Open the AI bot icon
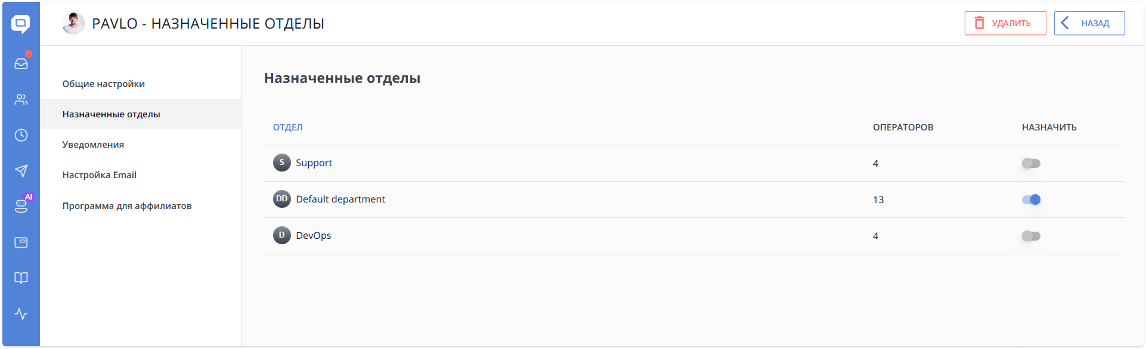The width and height of the screenshot is (1146, 349). (21, 206)
